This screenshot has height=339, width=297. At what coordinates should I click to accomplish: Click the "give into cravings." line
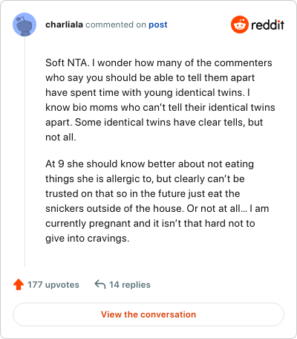88,239
